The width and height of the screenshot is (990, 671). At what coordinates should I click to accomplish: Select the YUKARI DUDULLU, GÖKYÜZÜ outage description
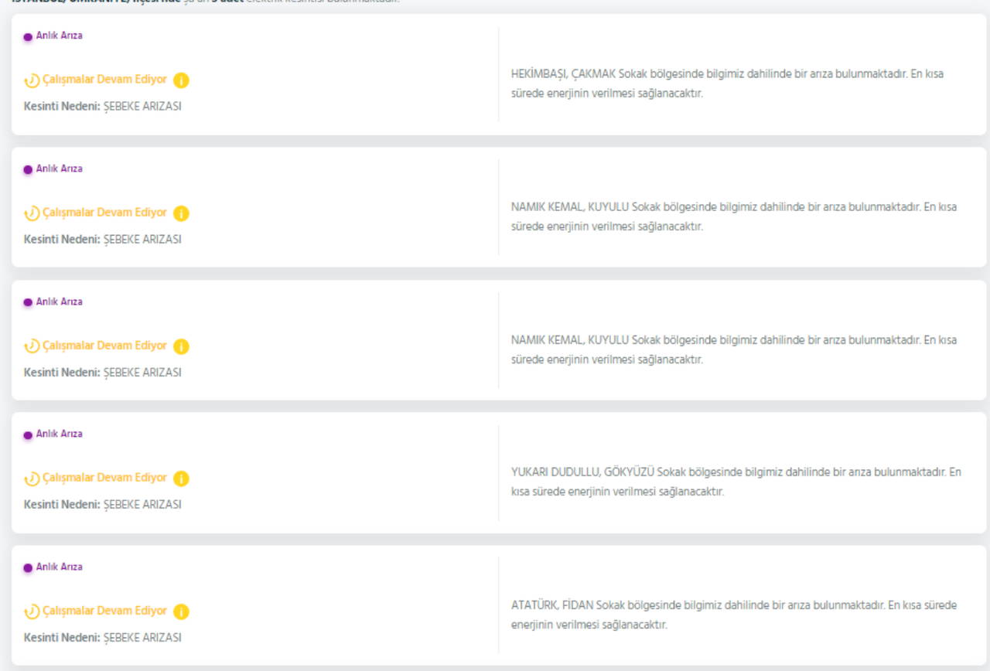click(735, 482)
